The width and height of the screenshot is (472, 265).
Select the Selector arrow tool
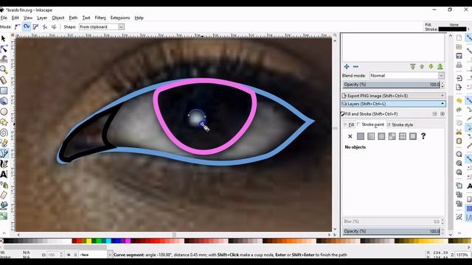point(4,39)
